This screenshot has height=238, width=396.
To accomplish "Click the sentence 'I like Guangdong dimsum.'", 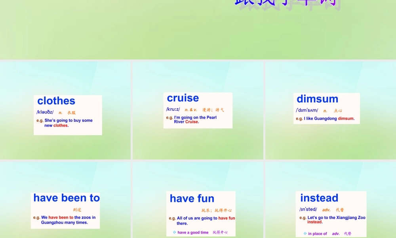I will (x=329, y=118).
